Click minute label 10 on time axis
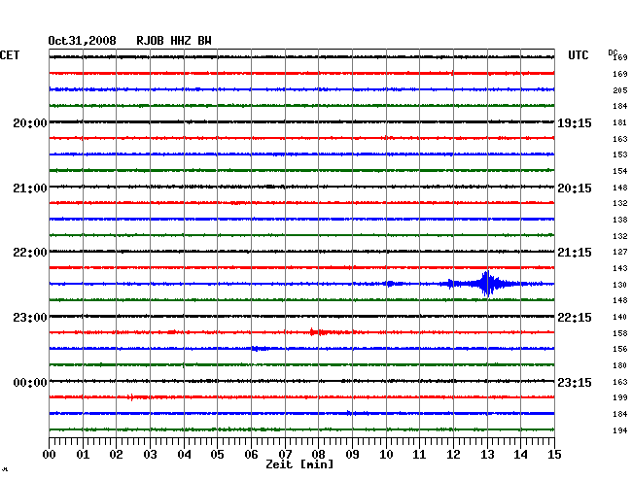 (386, 455)
